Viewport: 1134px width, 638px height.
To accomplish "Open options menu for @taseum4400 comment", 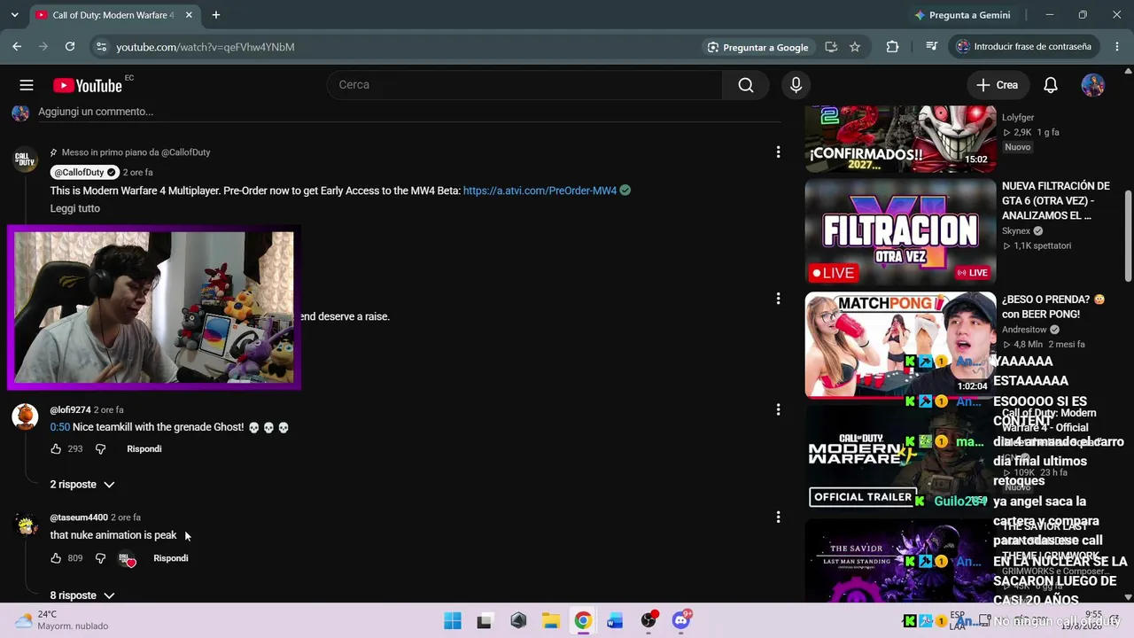I will (778, 517).
